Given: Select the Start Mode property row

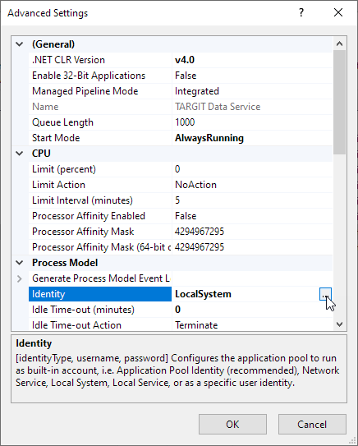Looking at the screenshot, I should tap(181, 138).
